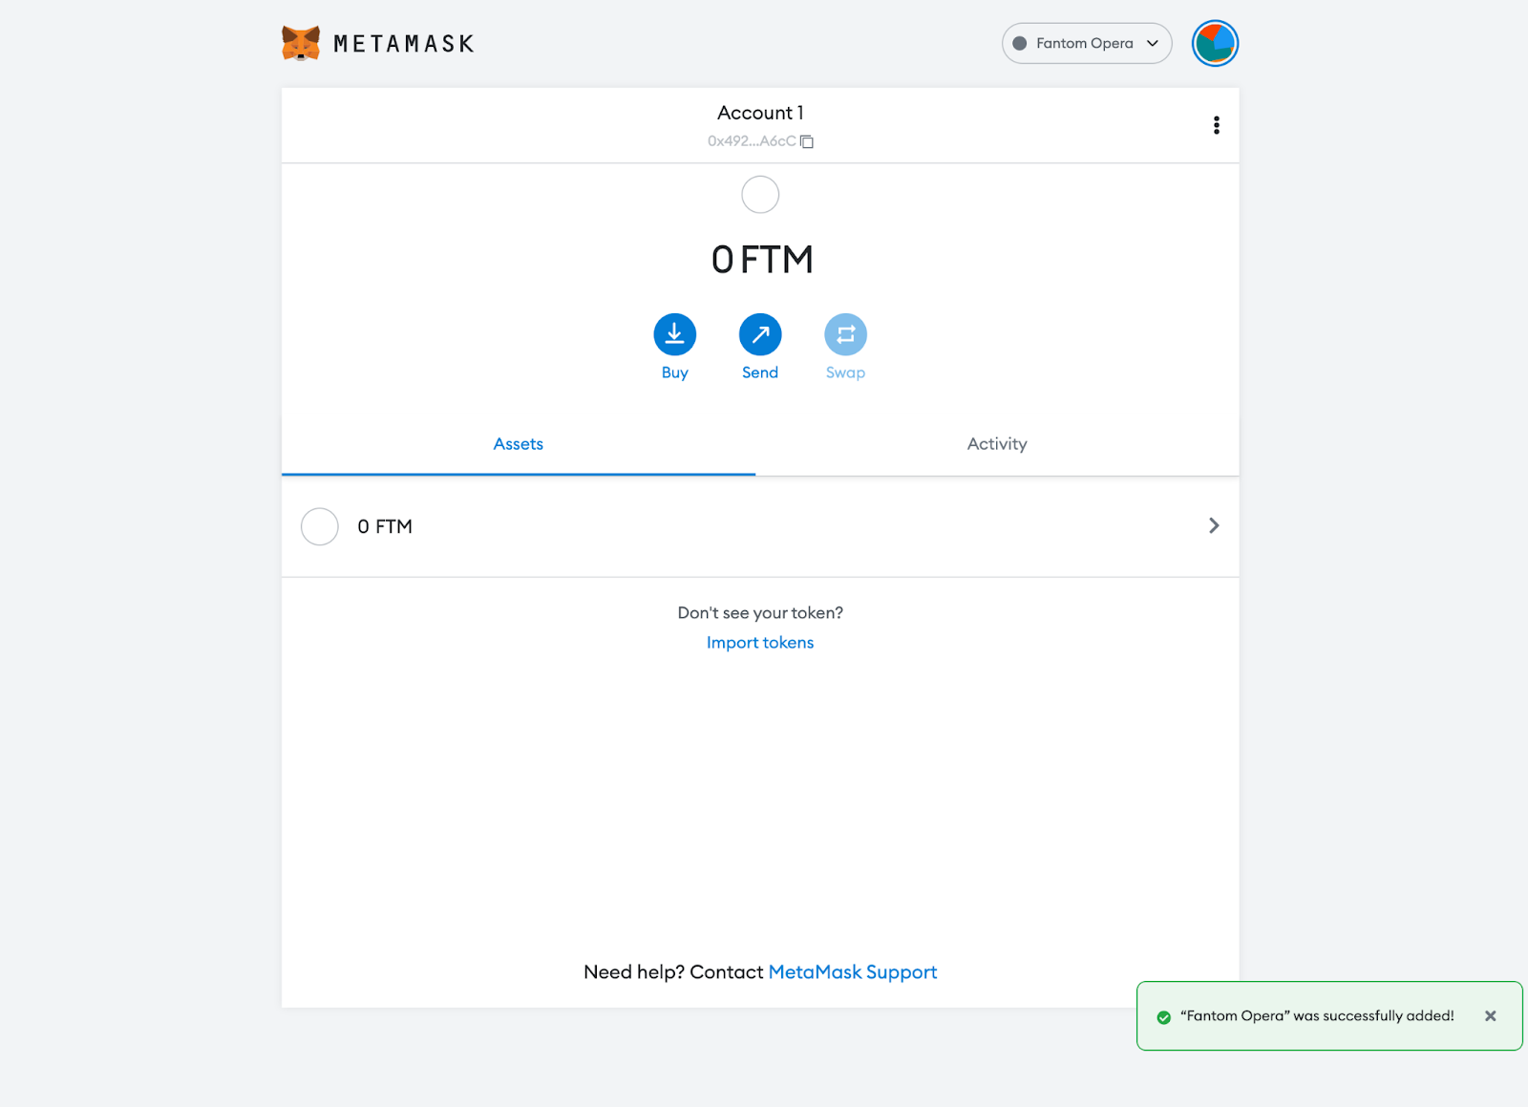Click the Import tokens link
This screenshot has width=1528, height=1107.
click(760, 643)
